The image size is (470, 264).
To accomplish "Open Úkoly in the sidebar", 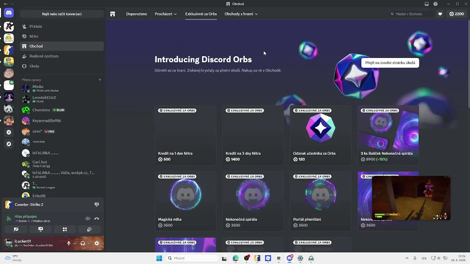I will 62,66.
